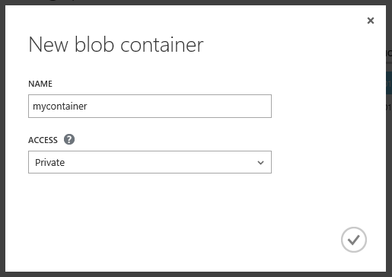Show access level help tooltip icon
The width and height of the screenshot is (392, 277).
[x=69, y=139]
